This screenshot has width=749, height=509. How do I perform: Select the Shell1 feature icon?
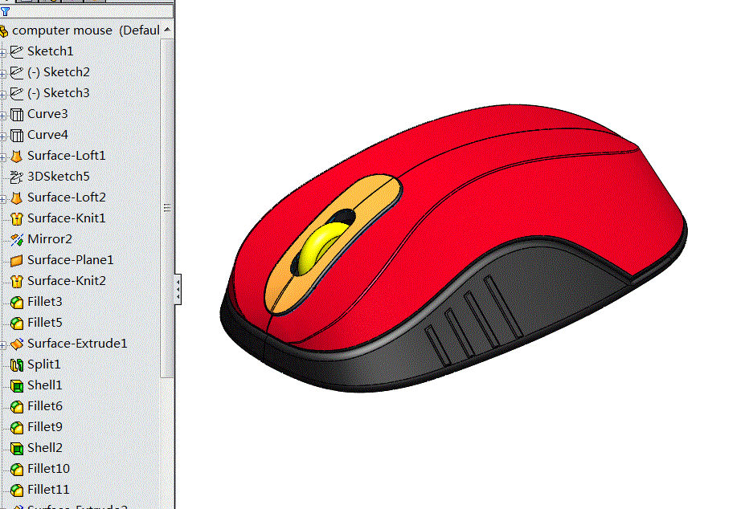coord(17,385)
